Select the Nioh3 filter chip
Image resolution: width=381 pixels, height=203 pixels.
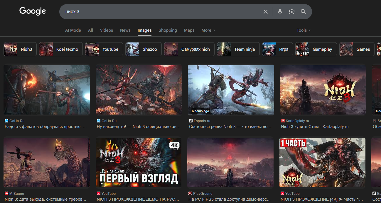20,49
